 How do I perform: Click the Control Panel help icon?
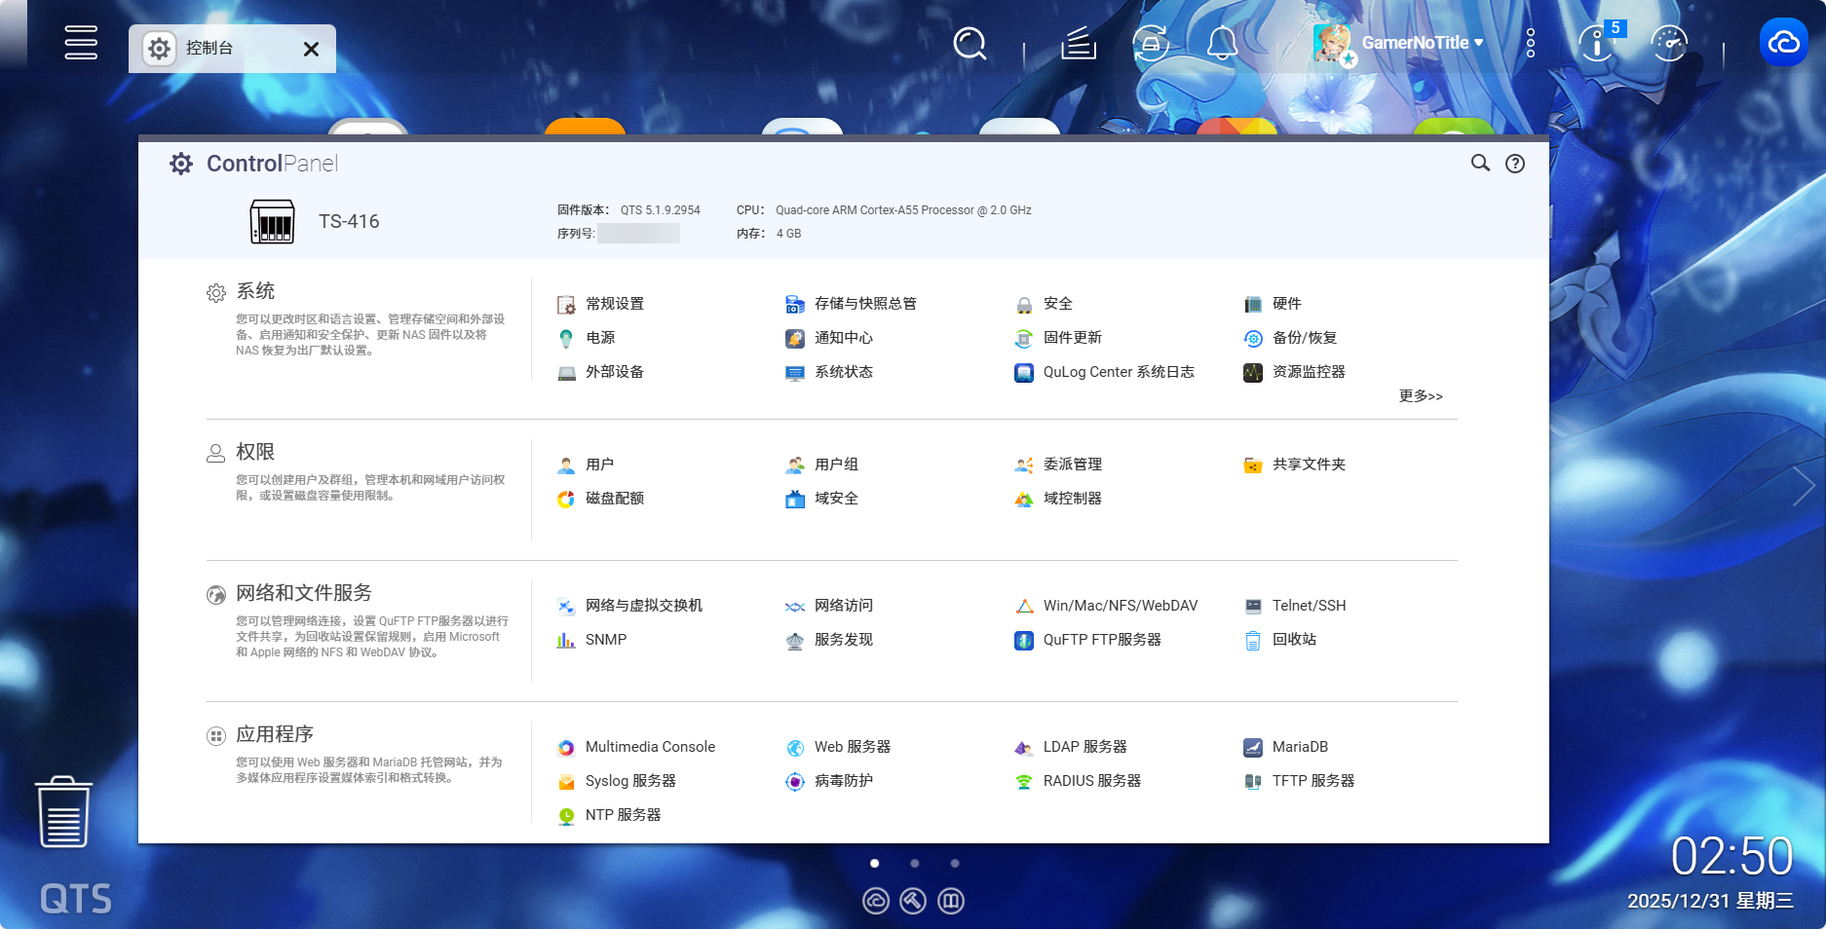coord(1514,164)
